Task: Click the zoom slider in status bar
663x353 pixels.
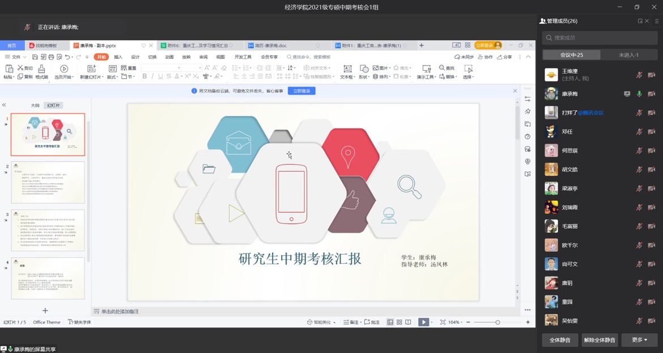Action: pyautogui.click(x=498, y=322)
